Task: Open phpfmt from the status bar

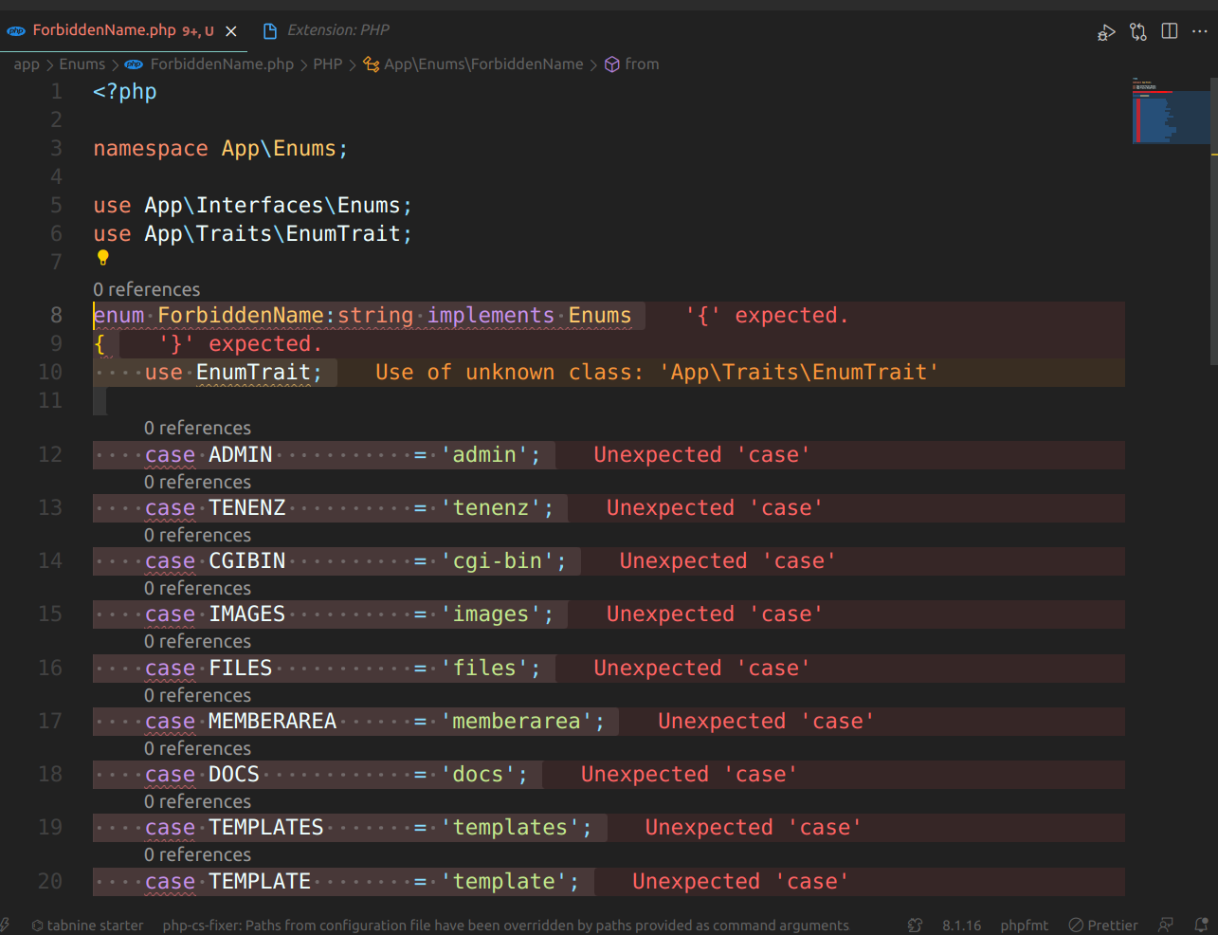Action: click(1025, 925)
